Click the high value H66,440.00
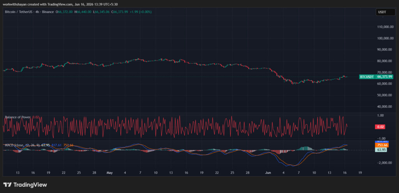Screen dimensions: 399x193 (x=83, y=12)
